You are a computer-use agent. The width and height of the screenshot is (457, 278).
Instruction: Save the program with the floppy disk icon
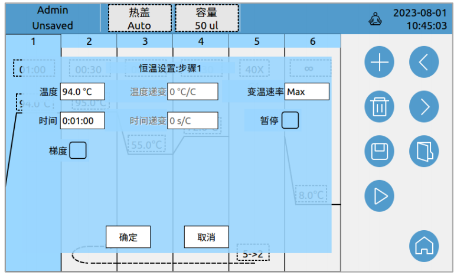click(x=379, y=151)
